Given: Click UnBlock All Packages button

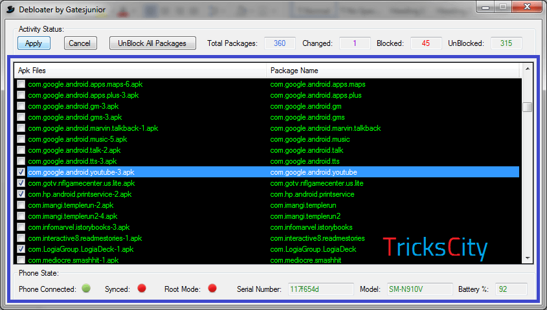Looking at the screenshot, I should pyautogui.click(x=153, y=43).
